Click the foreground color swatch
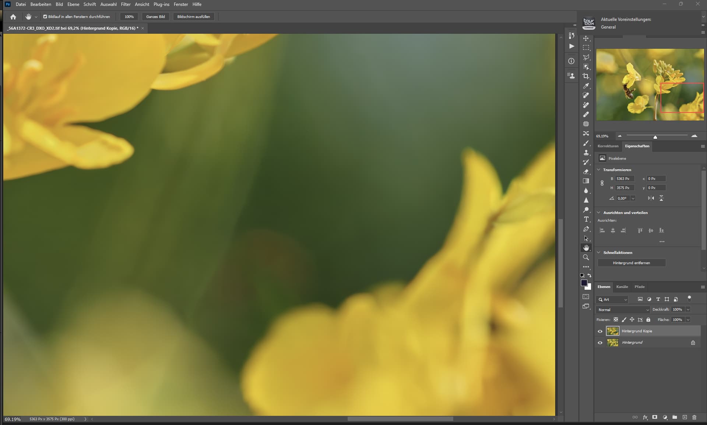 coord(584,283)
